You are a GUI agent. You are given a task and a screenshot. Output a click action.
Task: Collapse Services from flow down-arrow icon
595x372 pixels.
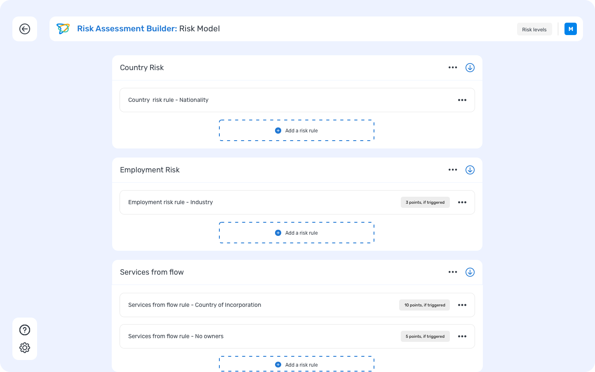tap(470, 272)
